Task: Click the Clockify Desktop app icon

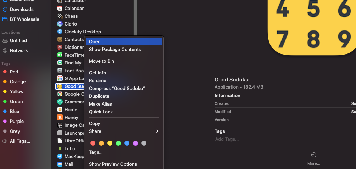Action: [x=60, y=32]
